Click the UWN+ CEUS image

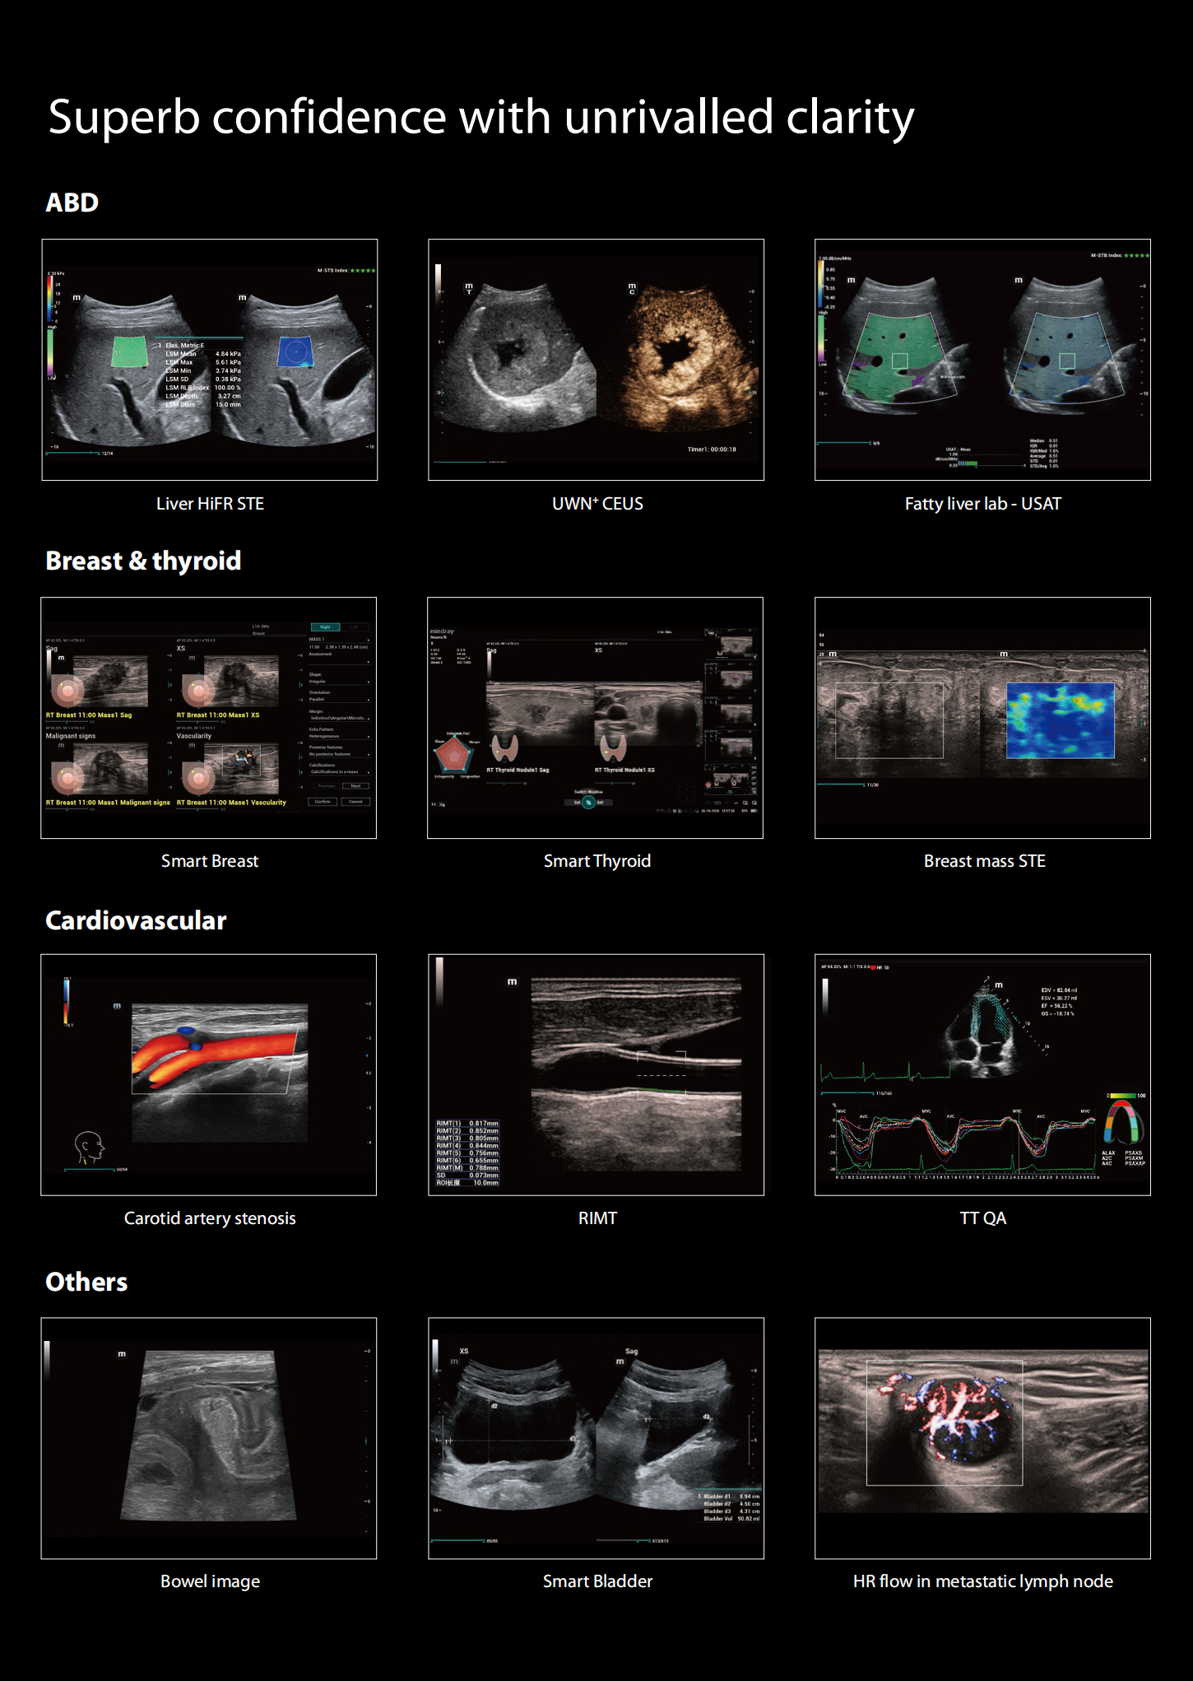click(596, 360)
